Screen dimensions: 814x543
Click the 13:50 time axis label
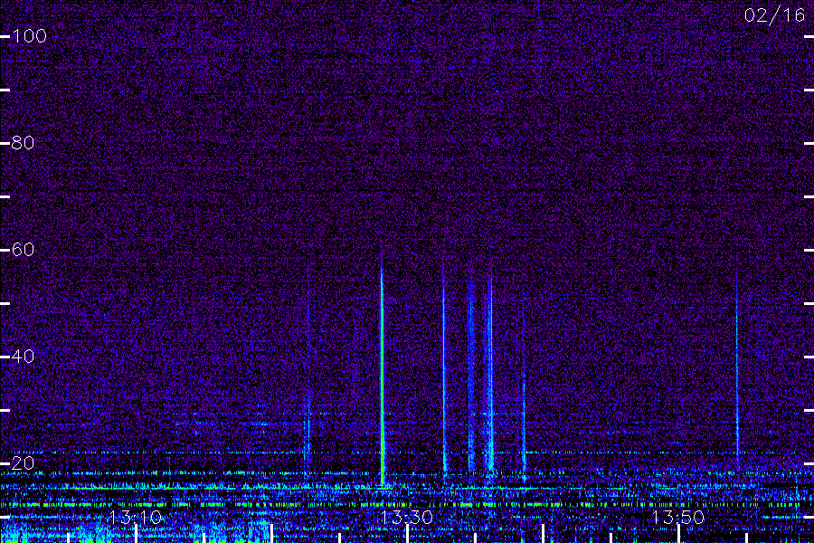[678, 517]
